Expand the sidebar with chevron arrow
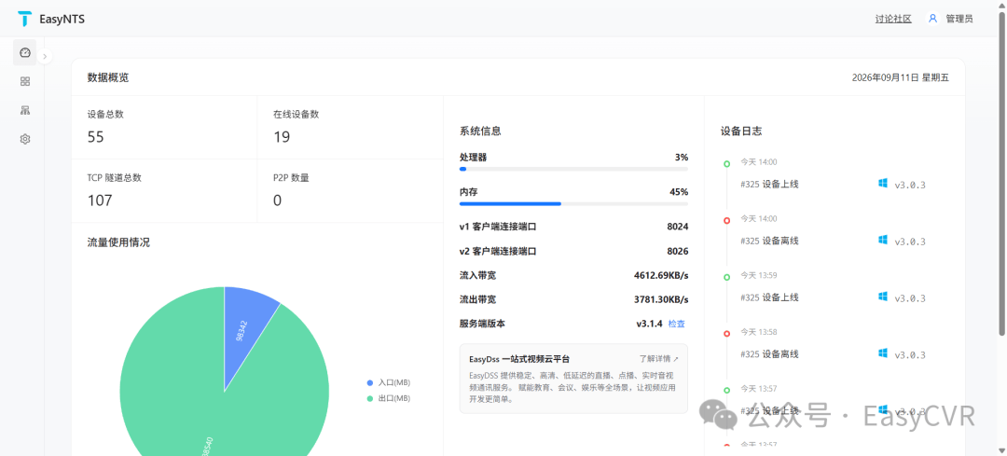Image resolution: width=1007 pixels, height=456 pixels. (x=45, y=57)
